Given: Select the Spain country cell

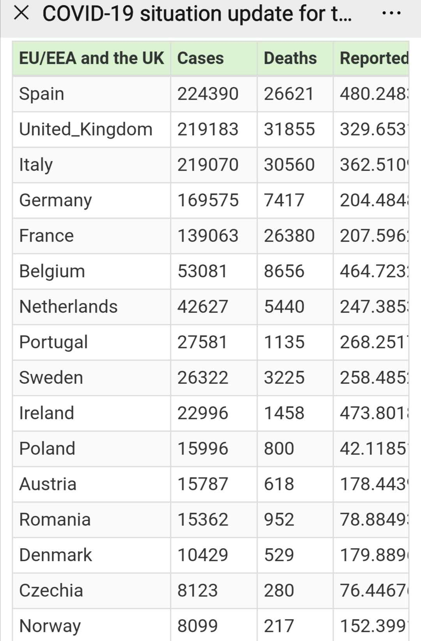Looking at the screenshot, I should [92, 94].
